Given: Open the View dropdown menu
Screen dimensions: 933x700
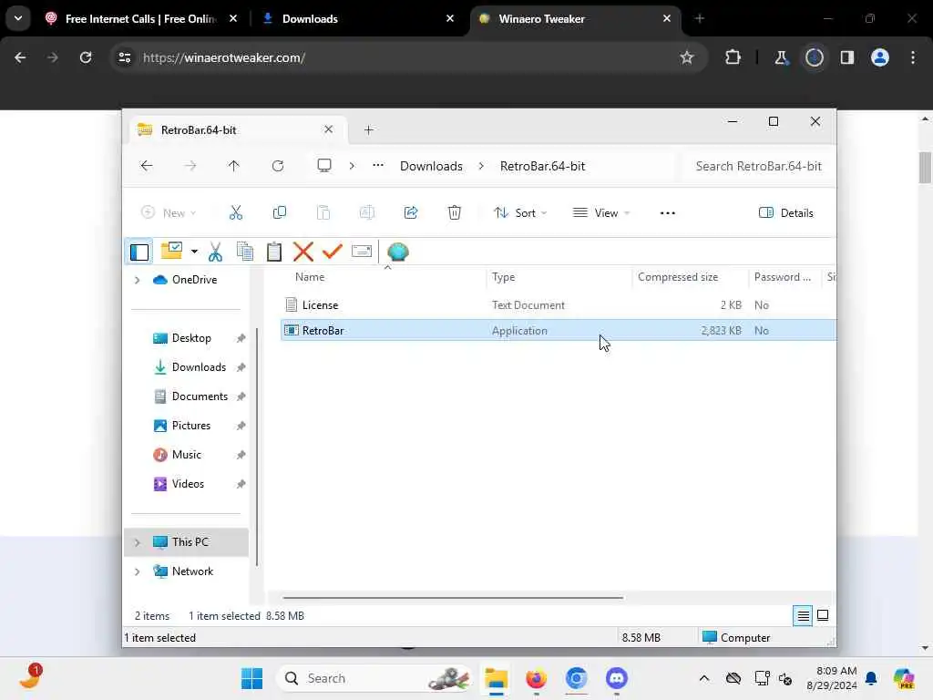Looking at the screenshot, I should click(x=601, y=212).
